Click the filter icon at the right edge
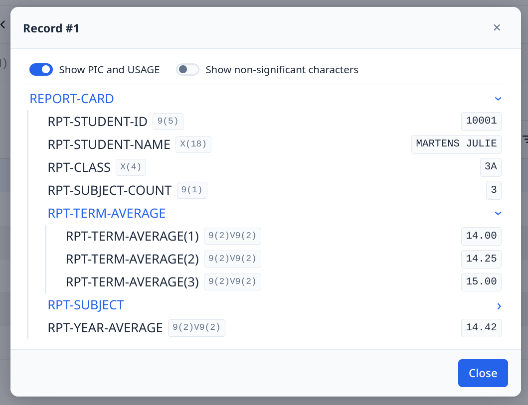The width and height of the screenshot is (528, 405). [x=526, y=138]
